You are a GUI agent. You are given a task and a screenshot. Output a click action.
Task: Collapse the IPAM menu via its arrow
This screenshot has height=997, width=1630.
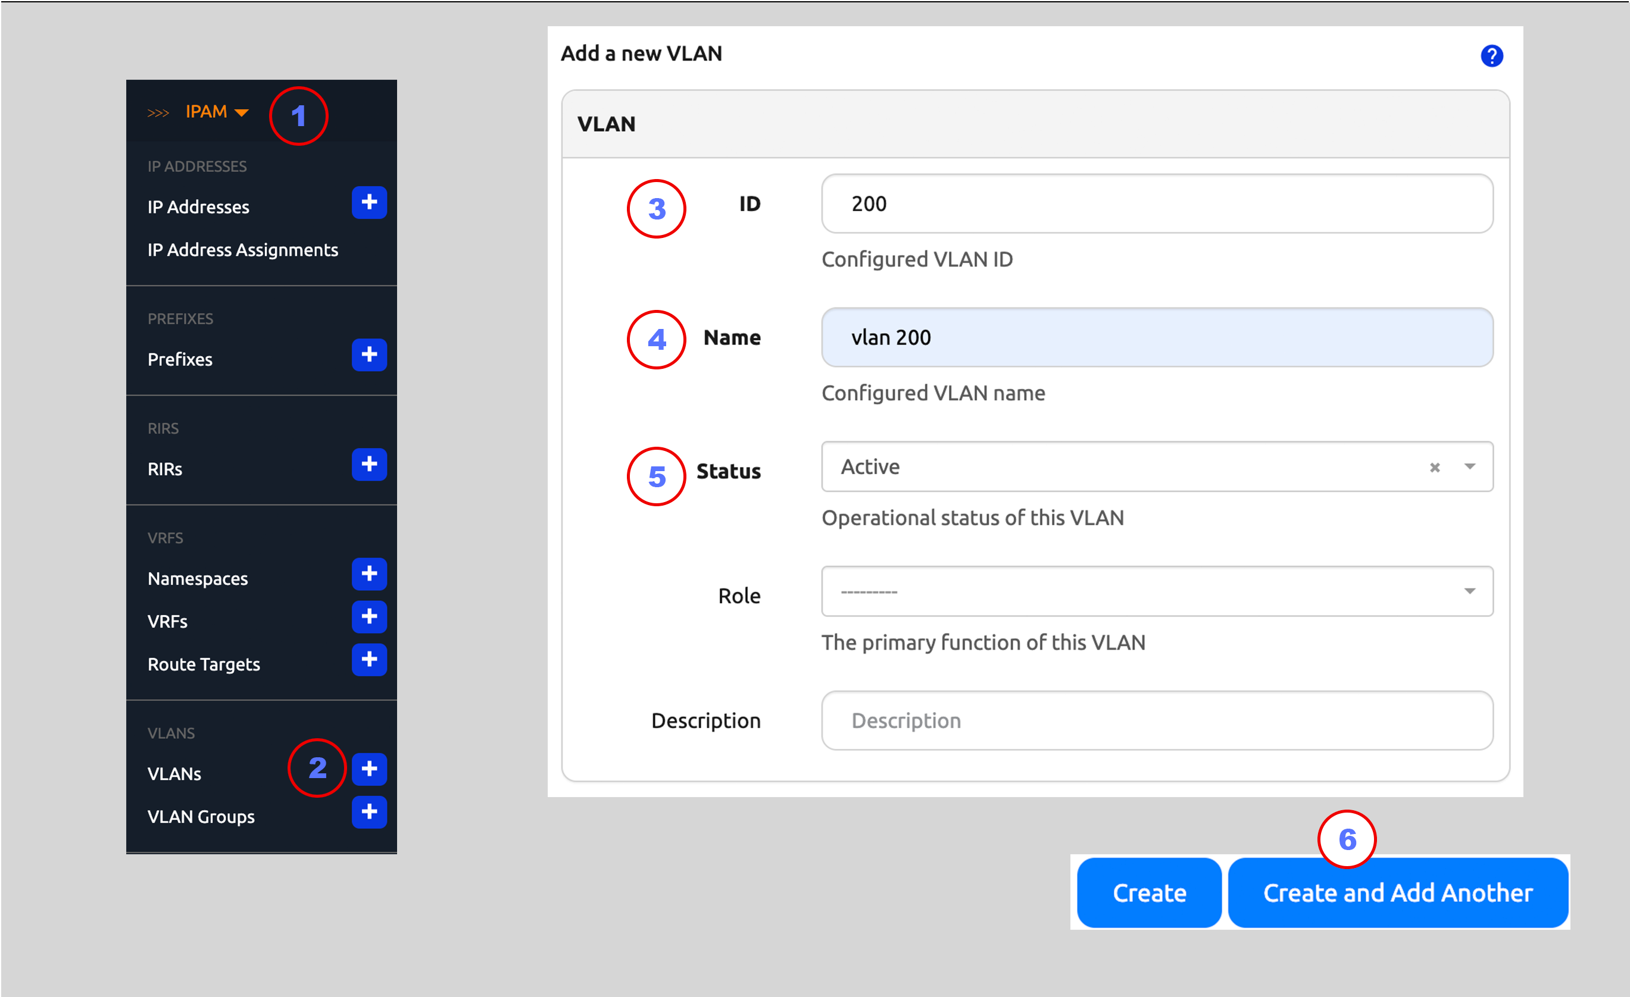(241, 112)
